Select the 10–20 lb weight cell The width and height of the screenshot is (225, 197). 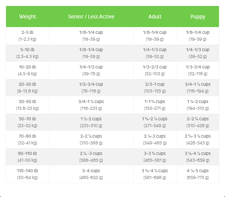click(27, 70)
